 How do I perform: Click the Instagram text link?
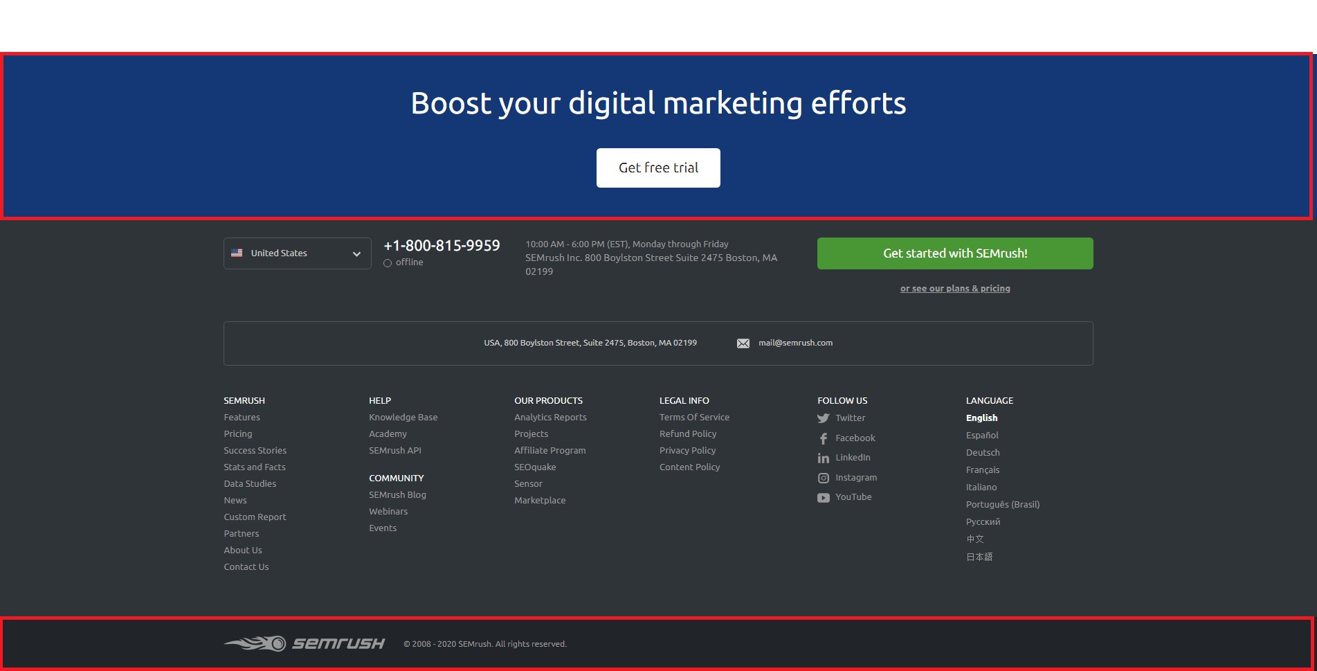(856, 478)
